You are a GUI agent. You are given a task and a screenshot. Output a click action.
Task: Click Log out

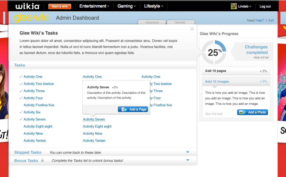coord(265,6)
